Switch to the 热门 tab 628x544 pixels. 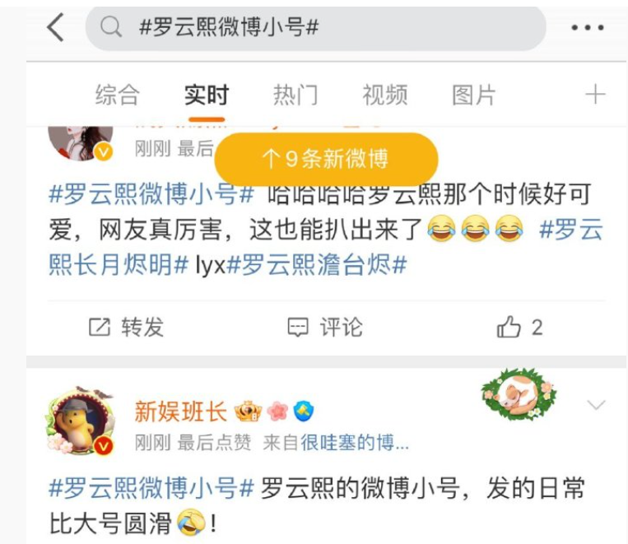click(x=295, y=95)
